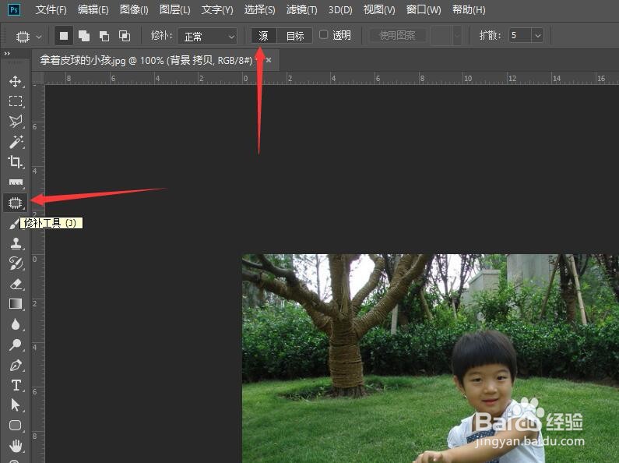Select the Path Selection tool

(x=16, y=405)
